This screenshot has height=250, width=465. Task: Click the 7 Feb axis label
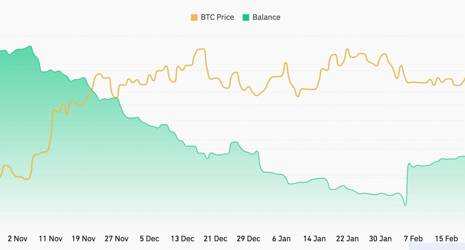coord(413,239)
